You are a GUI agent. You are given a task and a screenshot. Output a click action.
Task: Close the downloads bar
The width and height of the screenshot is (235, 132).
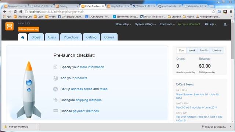231,127
